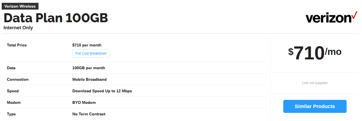Select the Verizon Wireless tag
The height and width of the screenshot is (121, 362).
coord(20,6)
